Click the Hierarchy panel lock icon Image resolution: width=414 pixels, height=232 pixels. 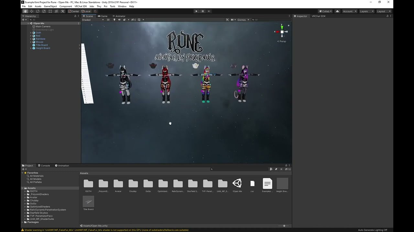pos(75,16)
